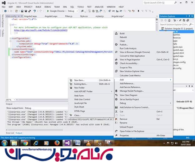The image size is (195, 162).
Task: Click the Properties wrench icon
Action: point(116,135)
